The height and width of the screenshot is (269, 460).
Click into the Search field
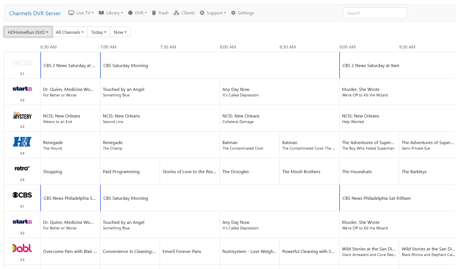[x=375, y=13]
